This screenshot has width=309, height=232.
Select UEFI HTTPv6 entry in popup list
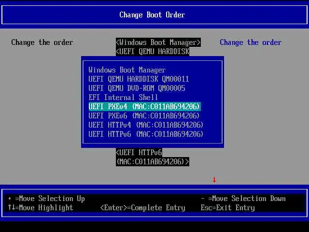[x=146, y=134]
